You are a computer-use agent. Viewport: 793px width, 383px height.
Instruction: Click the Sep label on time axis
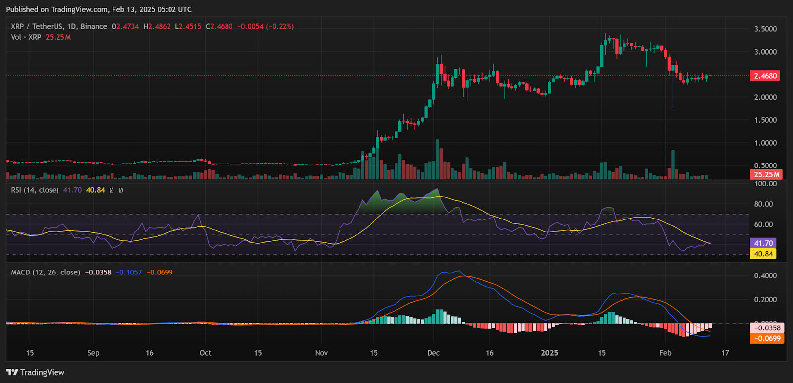pos(93,353)
